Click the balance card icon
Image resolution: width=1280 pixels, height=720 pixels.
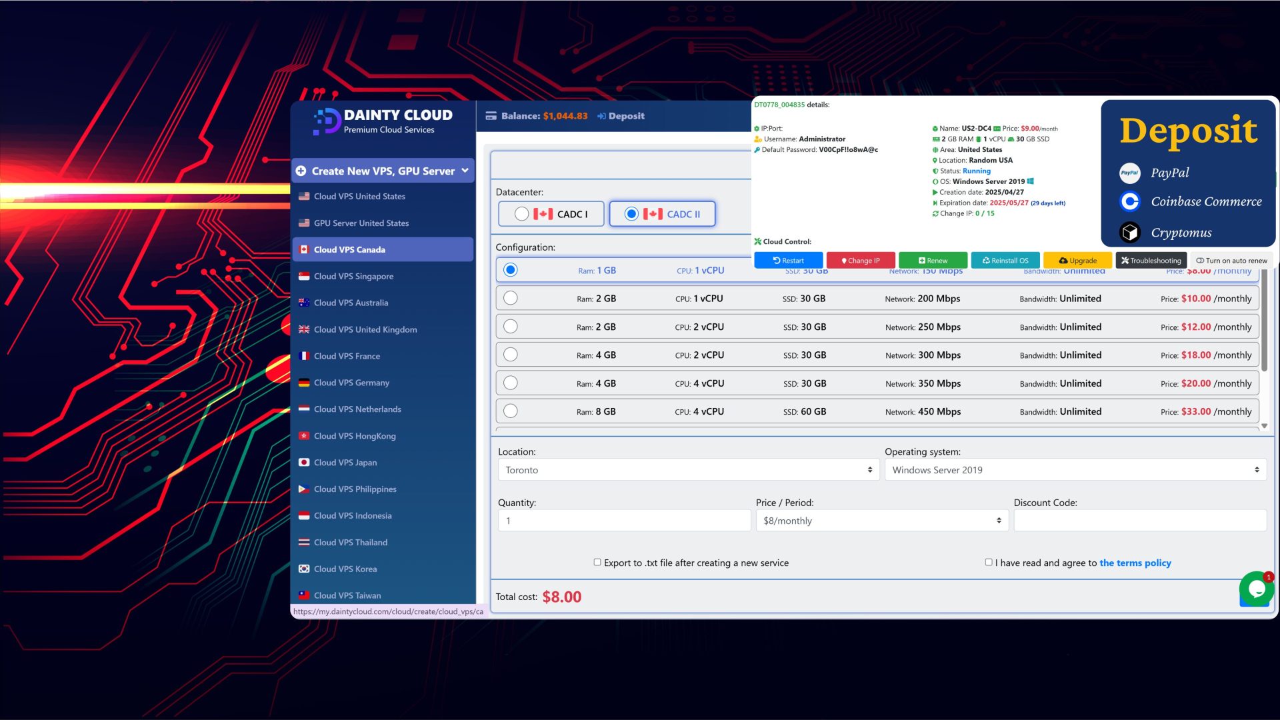point(491,116)
